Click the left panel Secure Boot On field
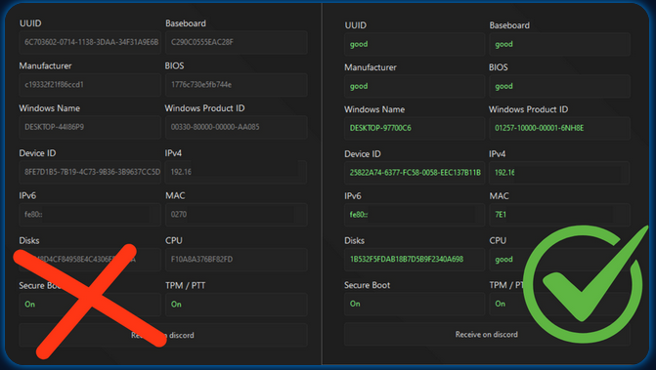Image resolution: width=656 pixels, height=370 pixels. click(90, 305)
